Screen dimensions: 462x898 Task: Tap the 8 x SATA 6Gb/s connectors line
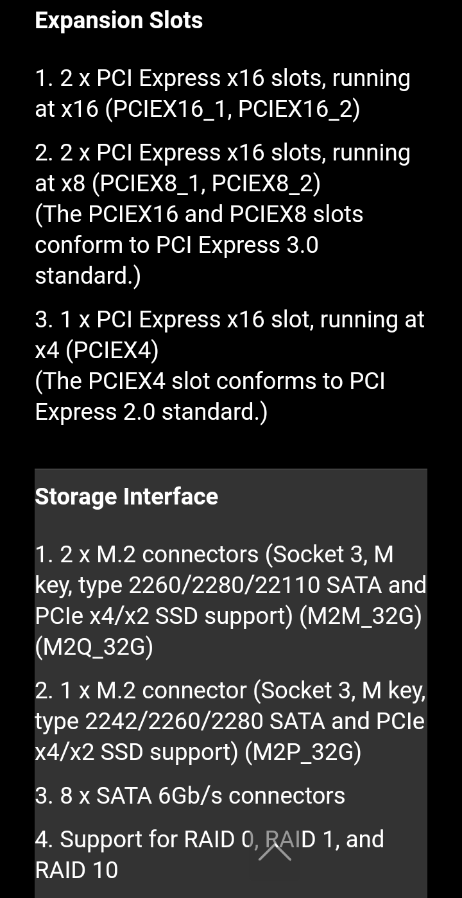point(190,796)
